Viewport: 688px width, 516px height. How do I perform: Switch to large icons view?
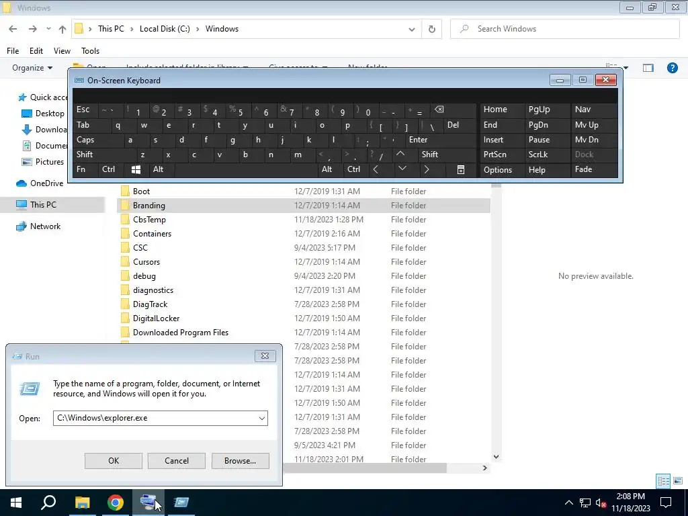click(x=678, y=481)
